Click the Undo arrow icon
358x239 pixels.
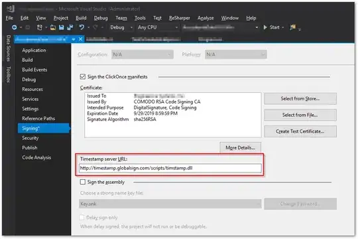[82, 27]
